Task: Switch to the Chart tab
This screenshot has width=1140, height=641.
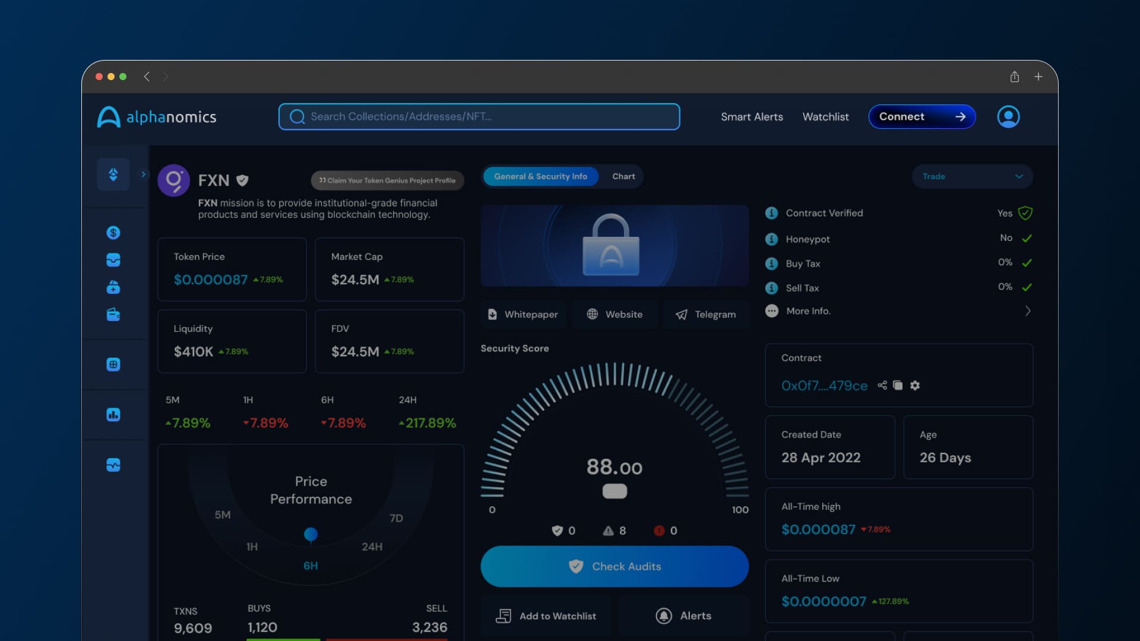Action: [623, 176]
